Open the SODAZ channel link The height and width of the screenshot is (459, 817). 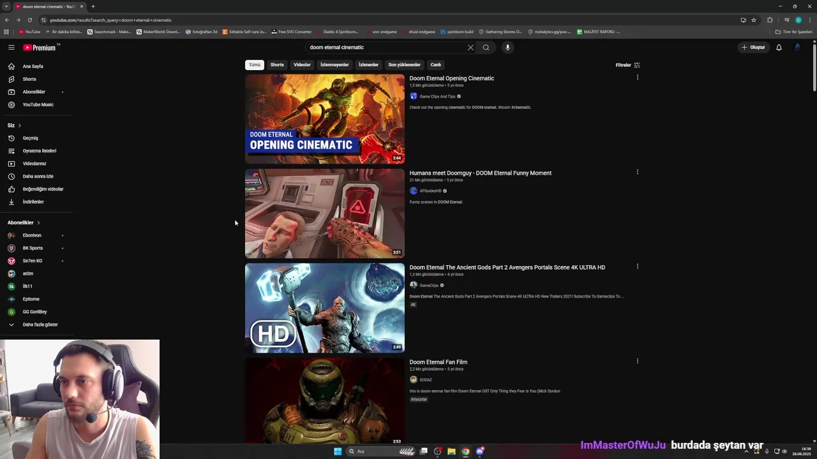coord(426,379)
